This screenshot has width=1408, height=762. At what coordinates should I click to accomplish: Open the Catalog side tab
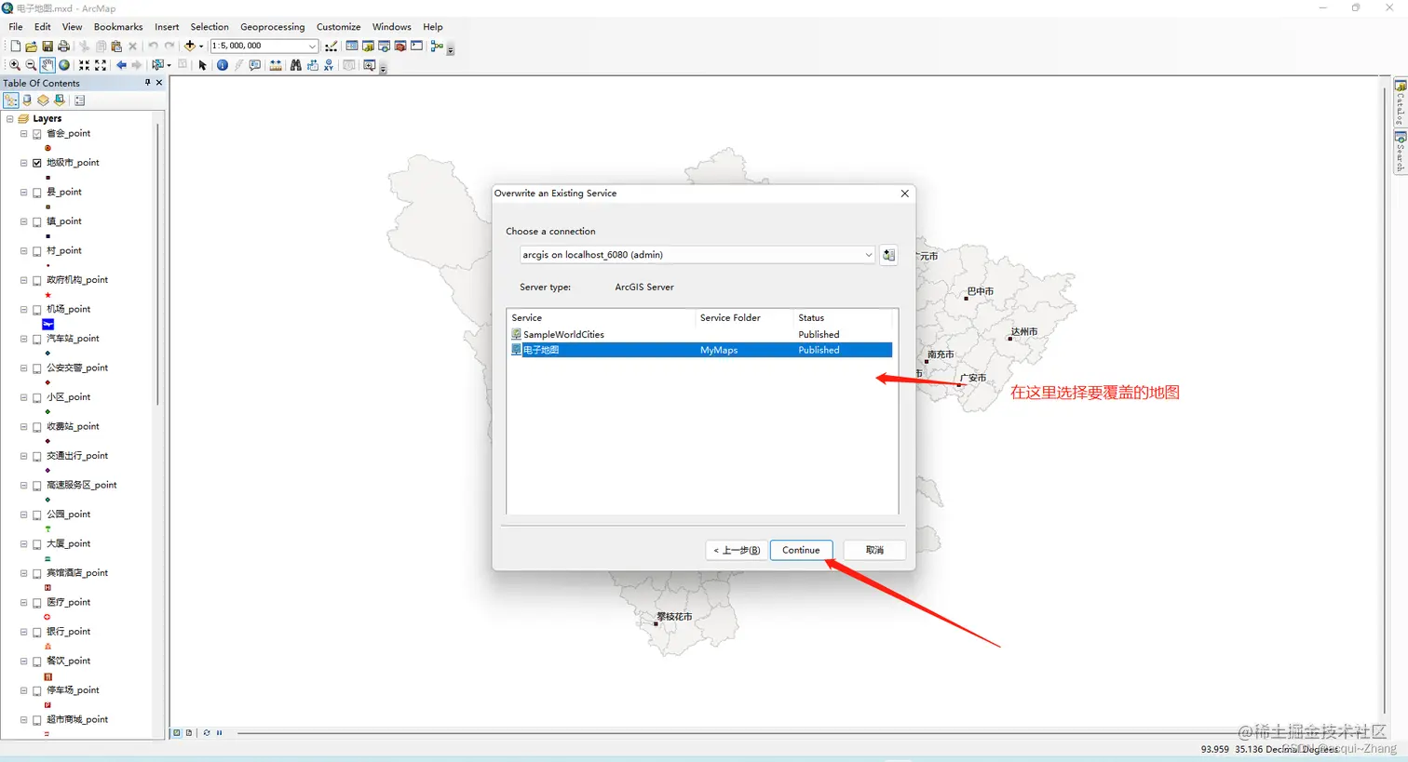pyautogui.click(x=1400, y=102)
